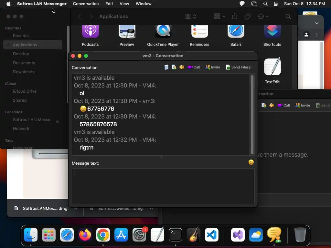Open Launchpad from the Dock

pos(49,235)
